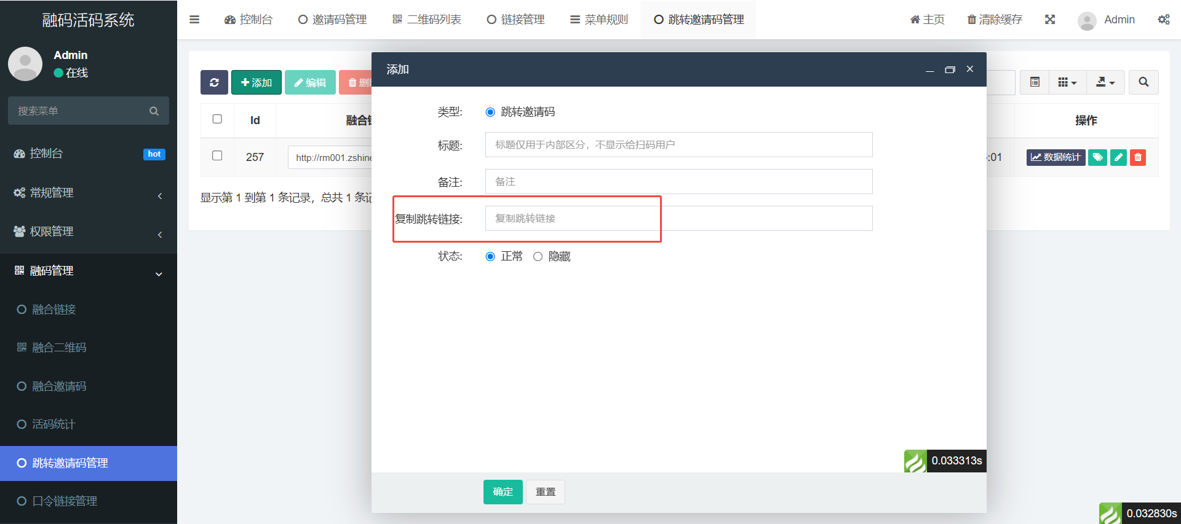The width and height of the screenshot is (1181, 524).
Task: Collapse the 融码管理 sidebar menu
Action: (89, 271)
